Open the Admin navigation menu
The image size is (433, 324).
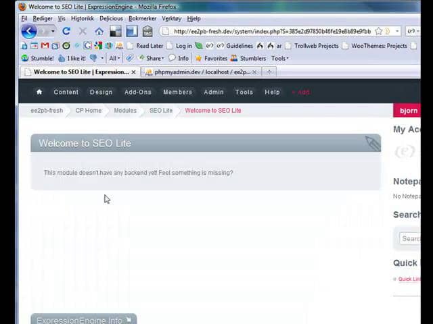pos(214,92)
